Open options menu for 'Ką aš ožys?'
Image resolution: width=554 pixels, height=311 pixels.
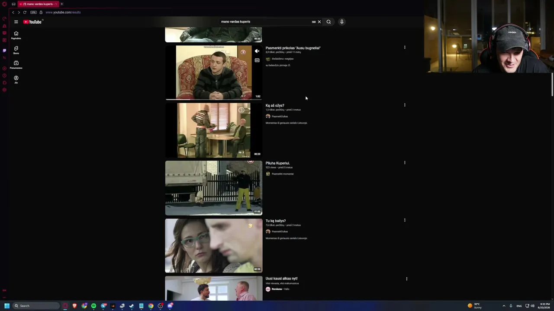(405, 105)
